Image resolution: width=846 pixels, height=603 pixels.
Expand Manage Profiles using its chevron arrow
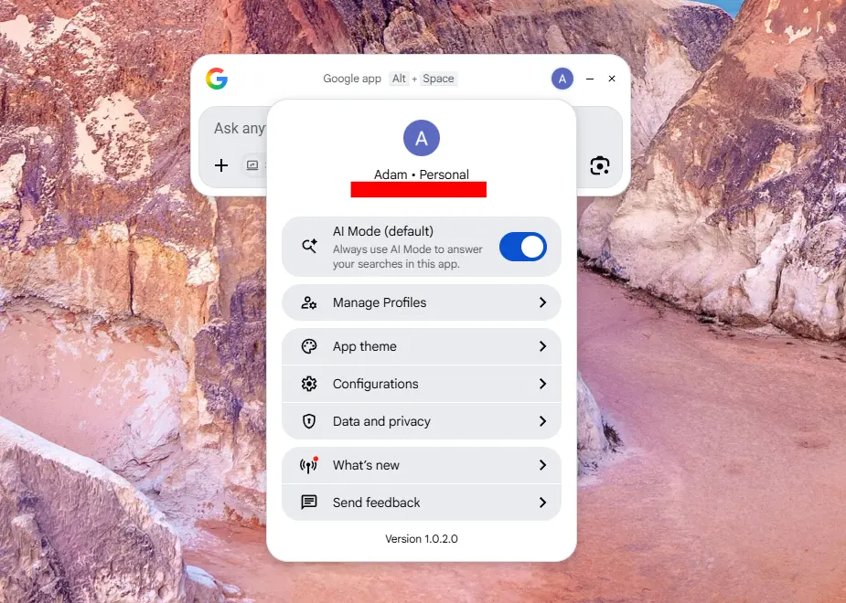(542, 302)
